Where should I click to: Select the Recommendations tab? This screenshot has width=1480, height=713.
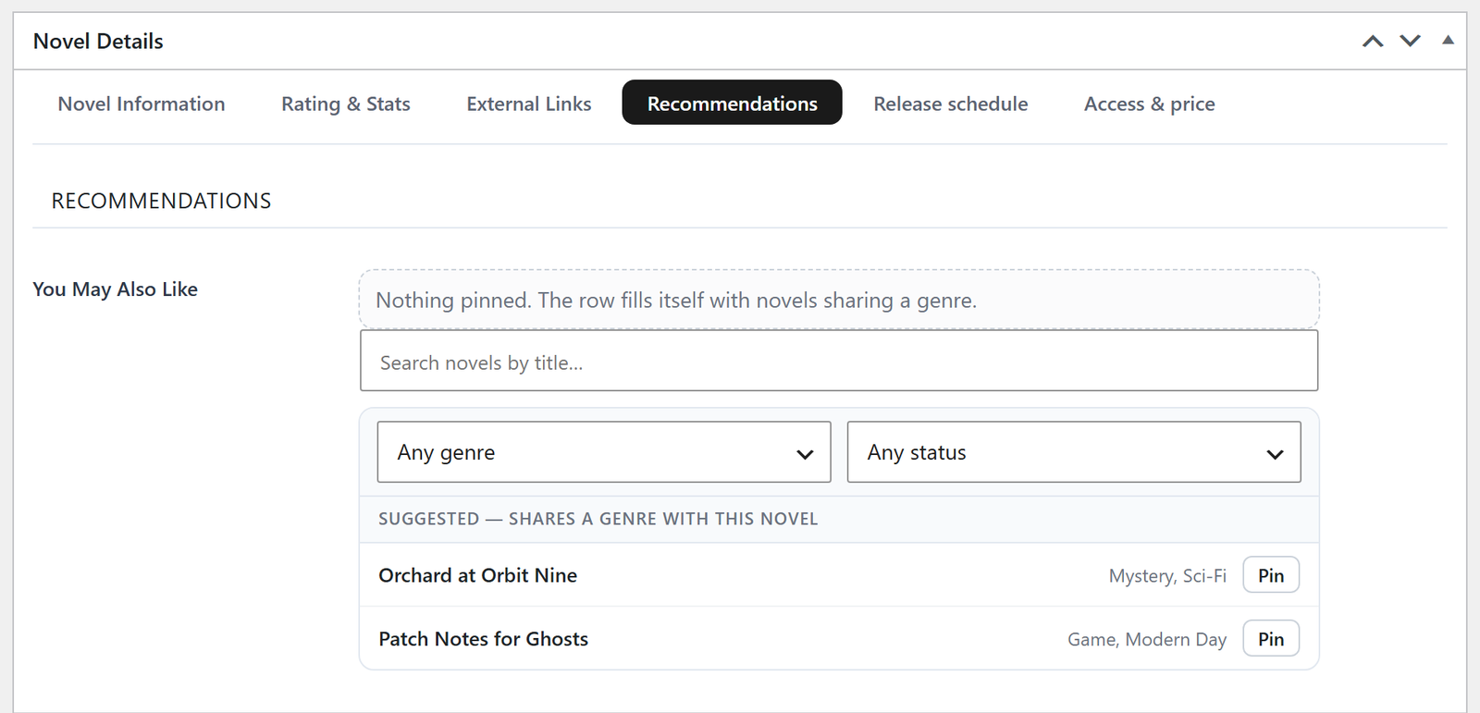click(732, 103)
